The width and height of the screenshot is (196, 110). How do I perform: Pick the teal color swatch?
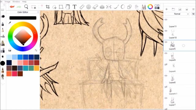click(26, 68)
